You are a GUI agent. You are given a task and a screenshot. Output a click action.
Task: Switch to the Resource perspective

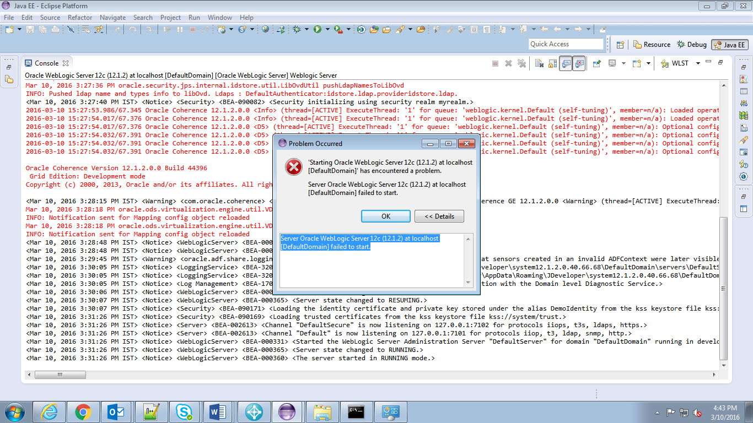coord(652,45)
